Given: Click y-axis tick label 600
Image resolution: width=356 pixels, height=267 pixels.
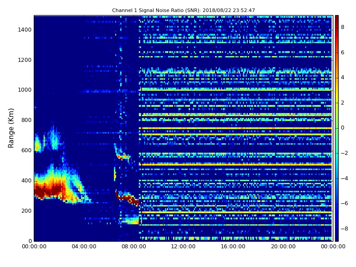Looking at the screenshot, I should (x=26, y=150).
